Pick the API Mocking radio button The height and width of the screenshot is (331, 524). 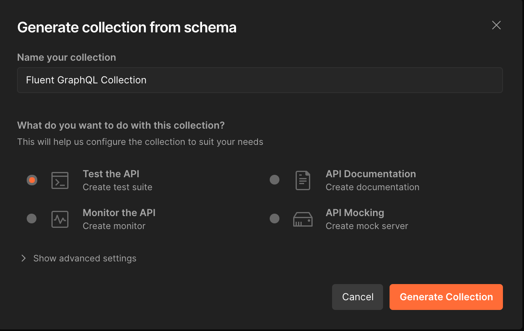coord(275,219)
